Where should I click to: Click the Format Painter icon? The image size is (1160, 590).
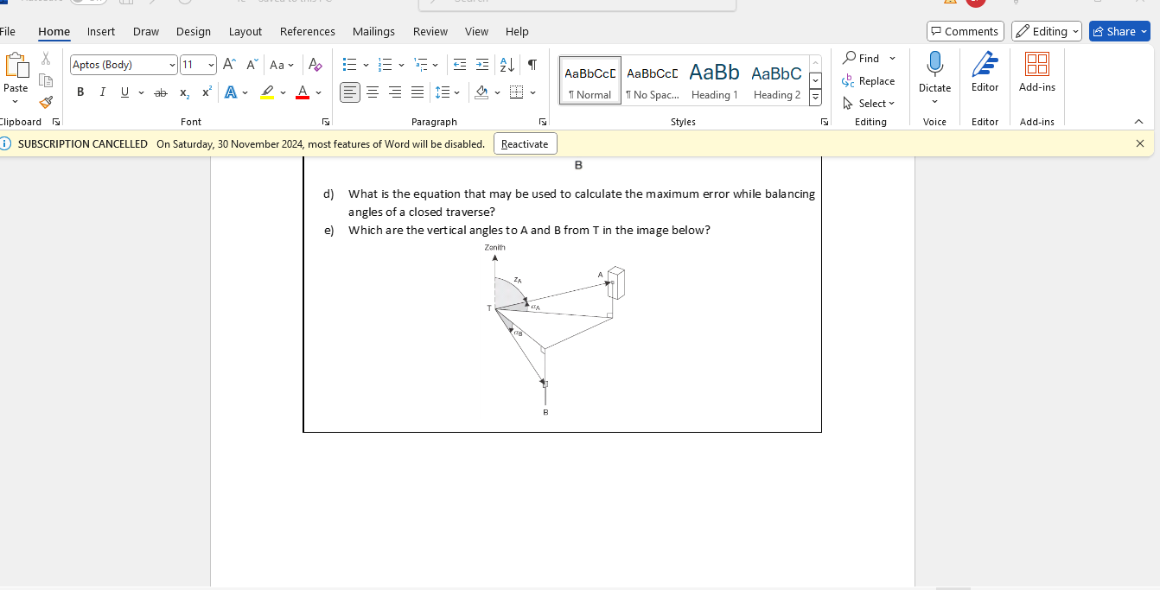point(45,102)
